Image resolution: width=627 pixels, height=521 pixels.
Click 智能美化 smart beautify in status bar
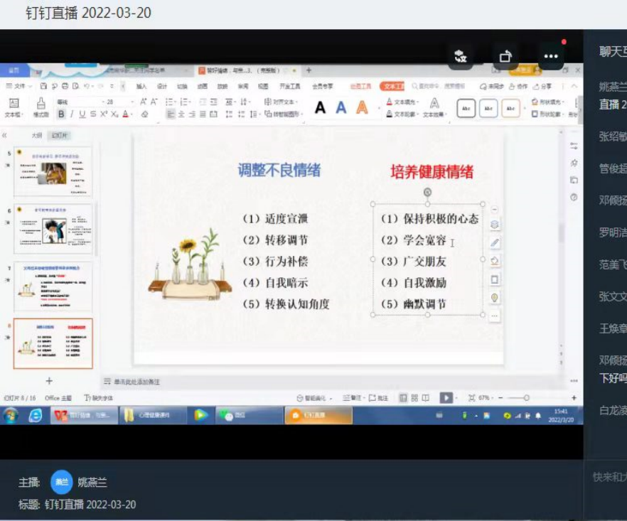click(315, 398)
